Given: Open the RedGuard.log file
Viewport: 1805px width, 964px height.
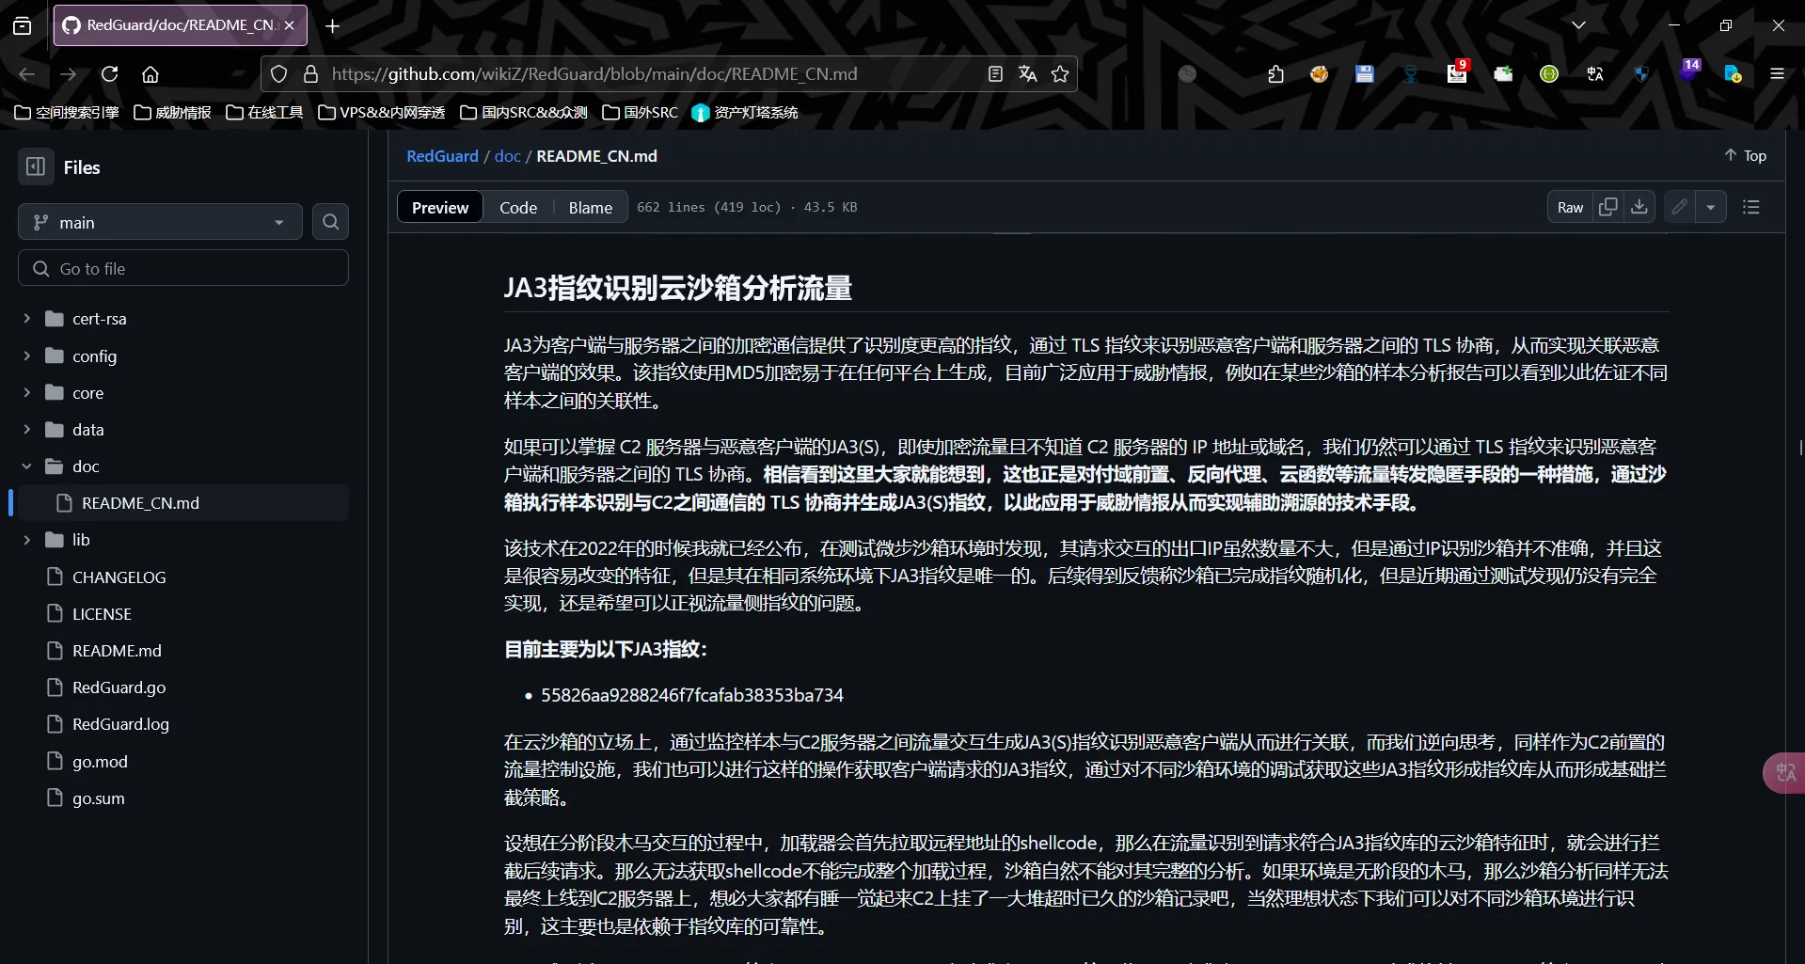Looking at the screenshot, I should click(x=120, y=724).
